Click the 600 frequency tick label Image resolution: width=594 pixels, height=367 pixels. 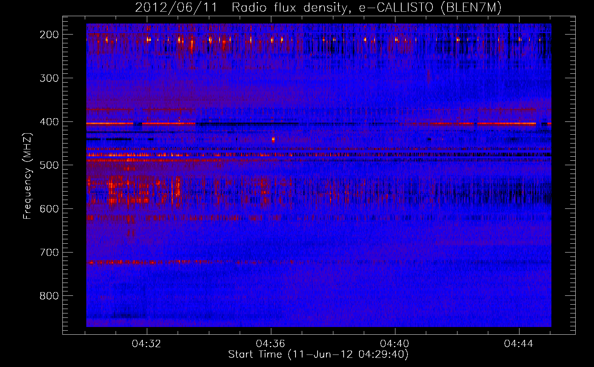click(49, 209)
